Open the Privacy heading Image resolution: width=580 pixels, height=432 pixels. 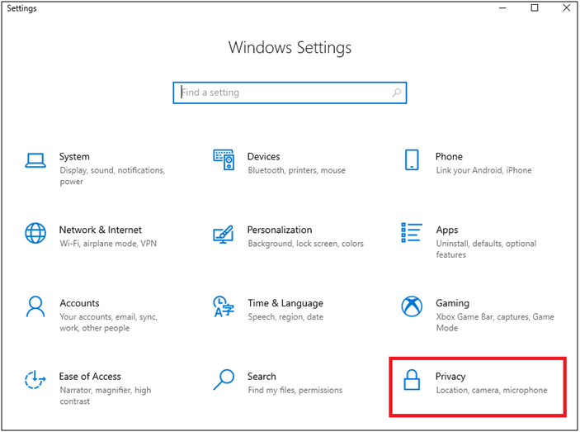click(450, 377)
